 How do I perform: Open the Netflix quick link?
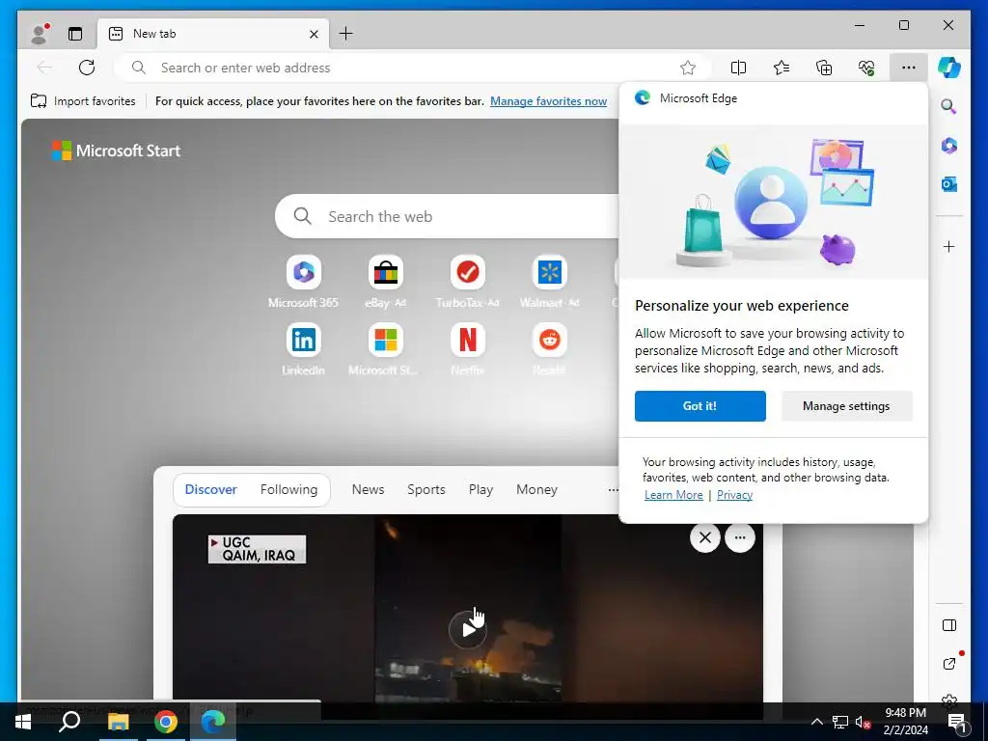click(468, 349)
